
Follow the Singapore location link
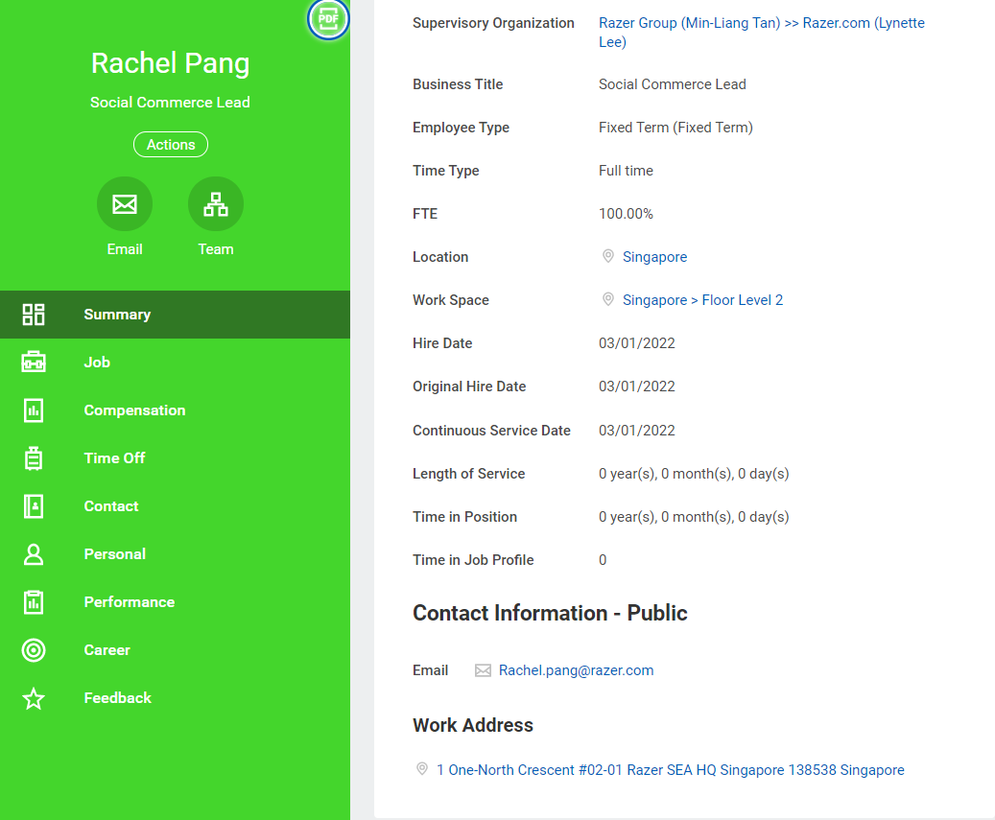(655, 257)
